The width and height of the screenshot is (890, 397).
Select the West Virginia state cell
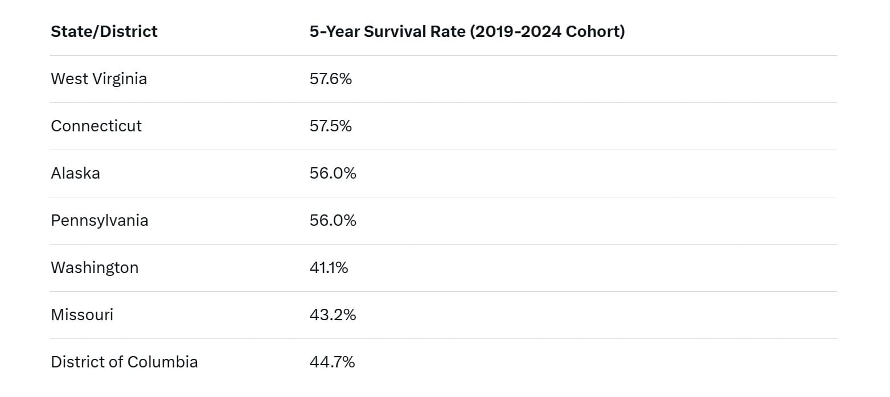(99, 78)
